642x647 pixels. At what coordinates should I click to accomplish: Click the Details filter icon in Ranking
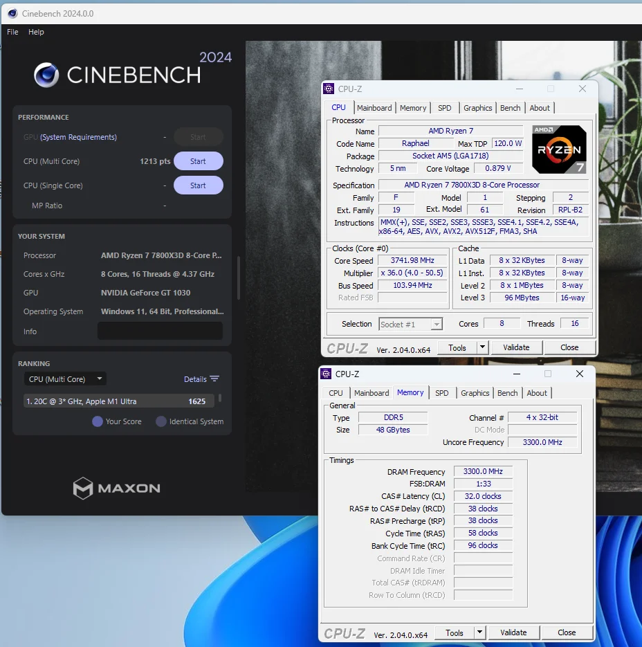pos(214,379)
